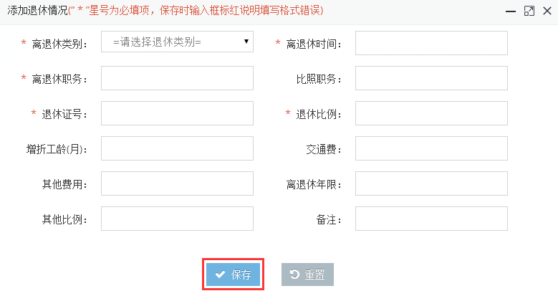Click the 其他比例 text box

[x=177, y=219]
